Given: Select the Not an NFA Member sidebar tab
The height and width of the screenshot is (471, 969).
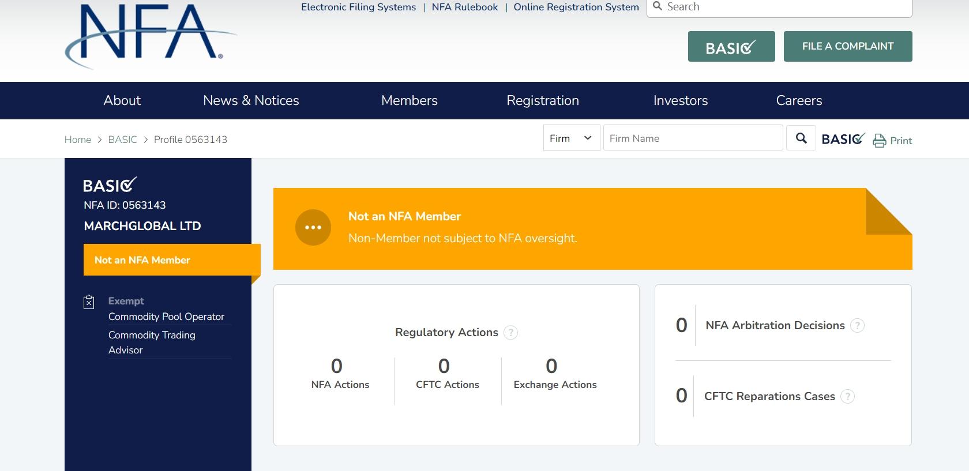Looking at the screenshot, I should pyautogui.click(x=172, y=260).
